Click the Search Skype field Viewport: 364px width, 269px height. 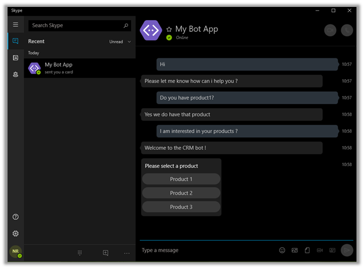pos(75,25)
